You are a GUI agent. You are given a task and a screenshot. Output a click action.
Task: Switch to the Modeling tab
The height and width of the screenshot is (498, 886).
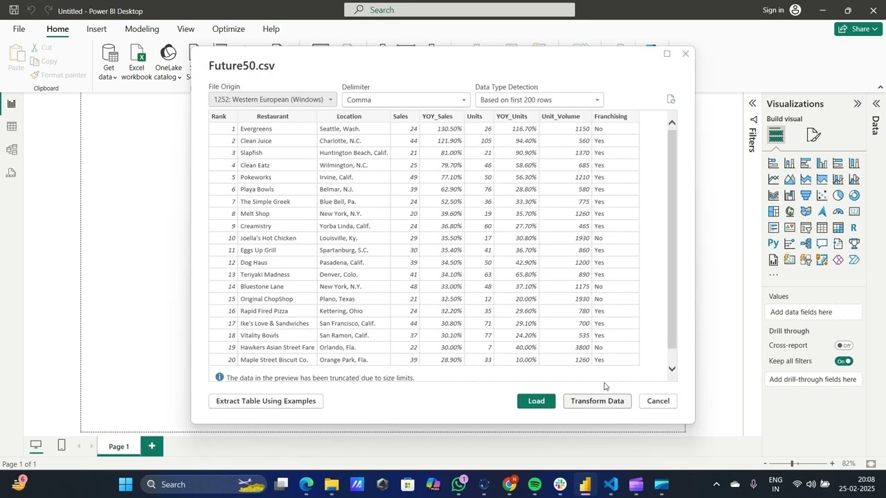(142, 29)
